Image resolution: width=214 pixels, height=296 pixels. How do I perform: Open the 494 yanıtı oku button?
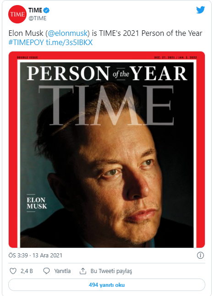(x=107, y=285)
